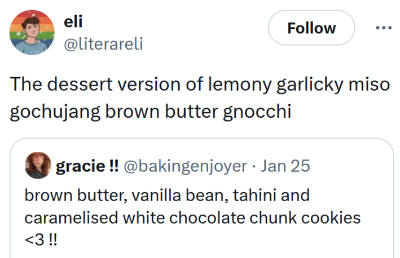Click the @literareli handle
The height and width of the screenshot is (258, 400).
104,43
